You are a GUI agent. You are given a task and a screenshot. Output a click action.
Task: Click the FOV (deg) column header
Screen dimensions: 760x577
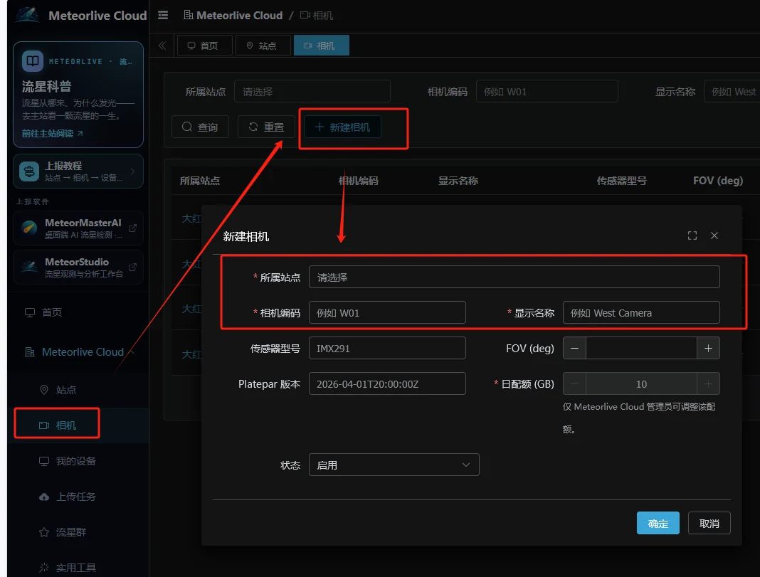[718, 181]
